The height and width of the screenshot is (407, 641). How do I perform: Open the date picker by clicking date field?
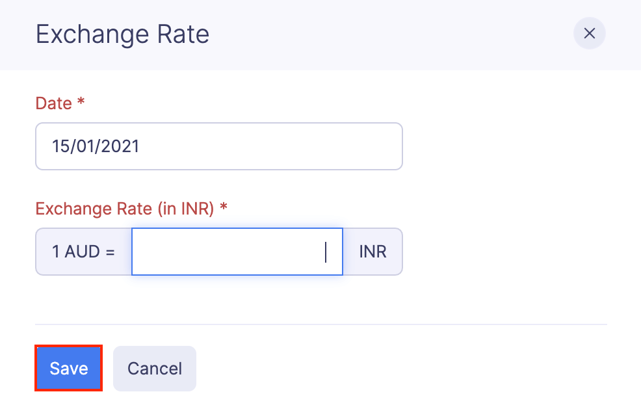click(218, 146)
